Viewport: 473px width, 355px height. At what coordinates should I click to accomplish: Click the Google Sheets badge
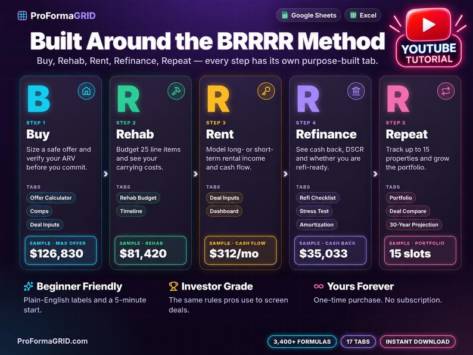pyautogui.click(x=309, y=15)
